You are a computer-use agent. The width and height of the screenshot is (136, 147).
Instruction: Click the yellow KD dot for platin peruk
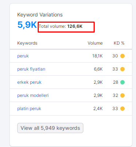click(122, 109)
